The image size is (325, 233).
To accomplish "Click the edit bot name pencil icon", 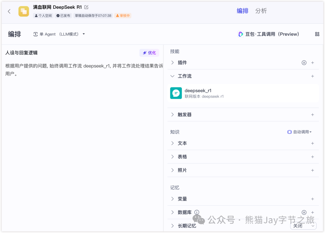I will point(86,7).
